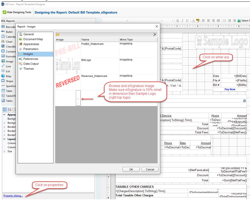The image size is (250, 201).
Task: Select the Tablix report item
Action: (7, 101)
